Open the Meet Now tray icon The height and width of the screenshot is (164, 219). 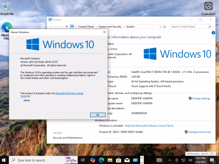click(176, 160)
